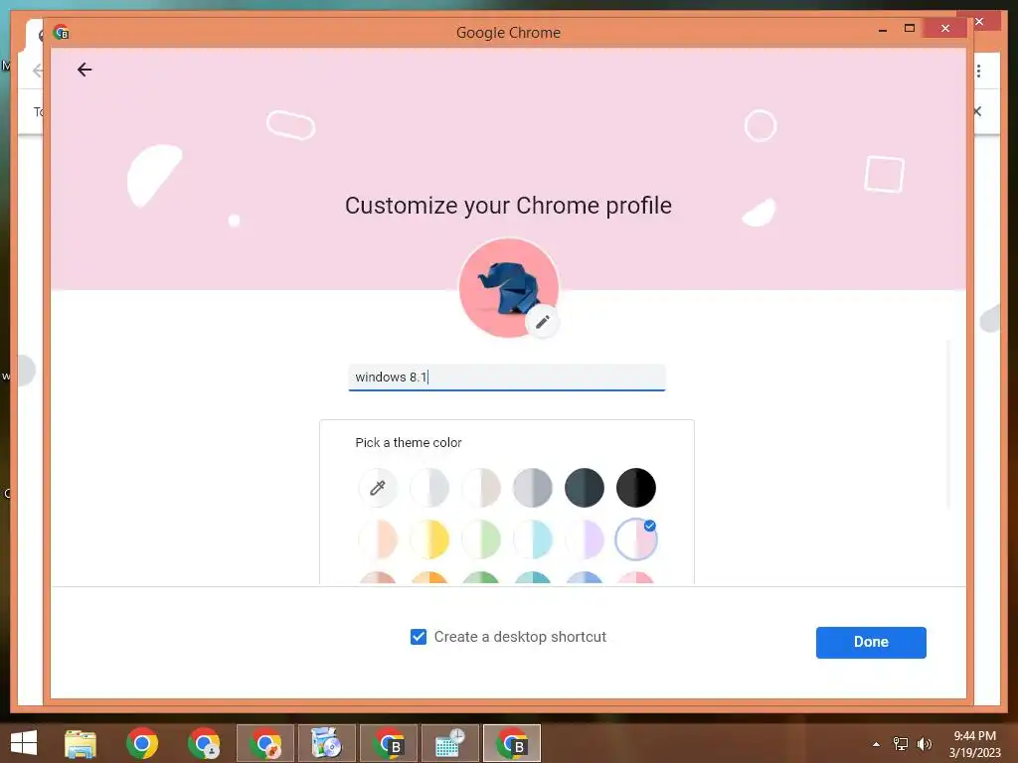The height and width of the screenshot is (763, 1018).
Task: Toggle Create a desktop shortcut checkbox
Action: coord(419,637)
